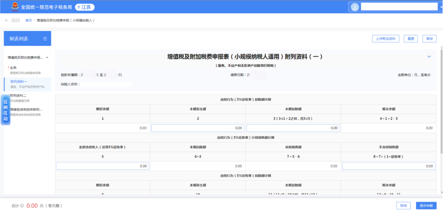
Task: Collapse the 增值税及附加税费申报 tree group
Action: click(47, 58)
